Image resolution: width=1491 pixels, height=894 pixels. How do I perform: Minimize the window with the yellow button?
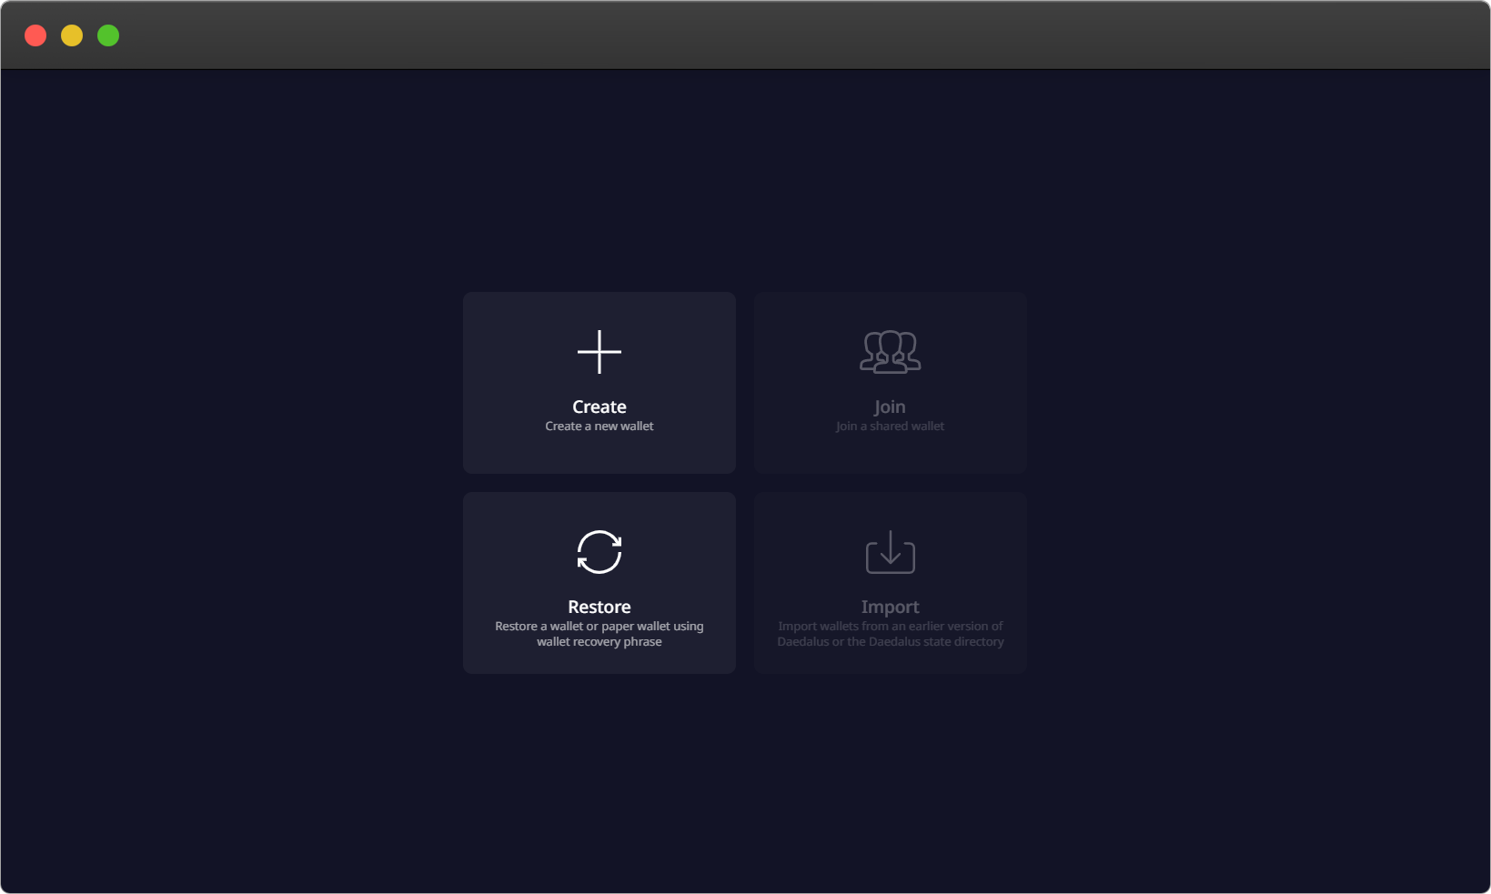(x=72, y=35)
